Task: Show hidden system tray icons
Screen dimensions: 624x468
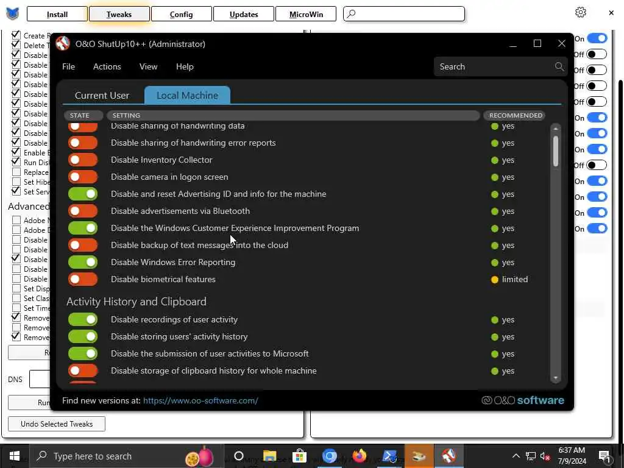Action: (516, 456)
